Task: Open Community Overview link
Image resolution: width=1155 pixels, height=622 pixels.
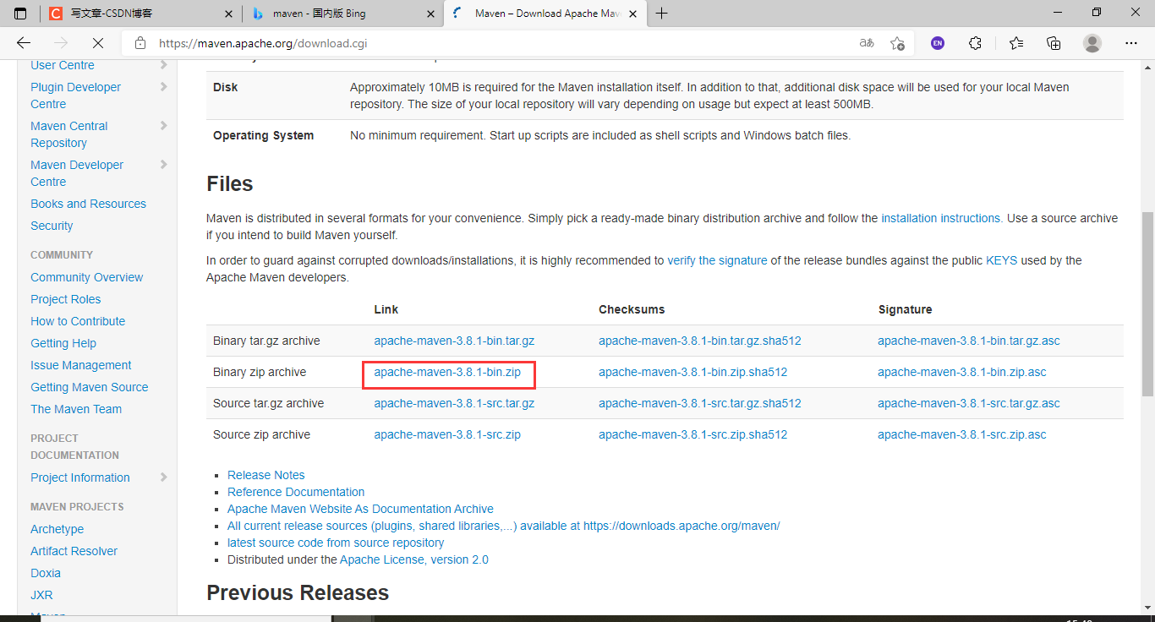Action: (x=87, y=277)
